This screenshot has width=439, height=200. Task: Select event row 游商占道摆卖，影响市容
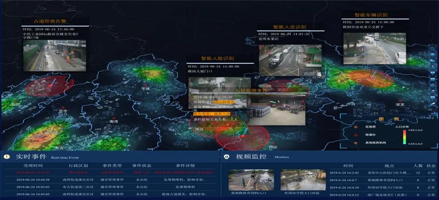point(111,194)
